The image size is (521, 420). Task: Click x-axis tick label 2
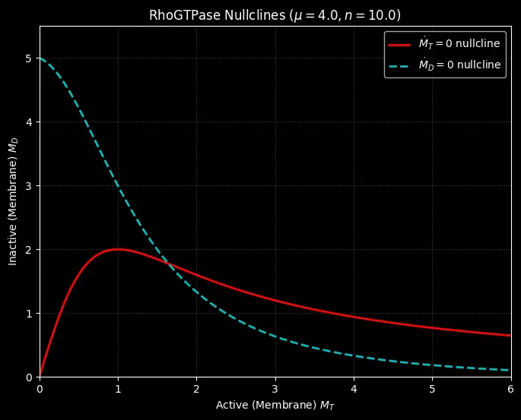click(196, 389)
